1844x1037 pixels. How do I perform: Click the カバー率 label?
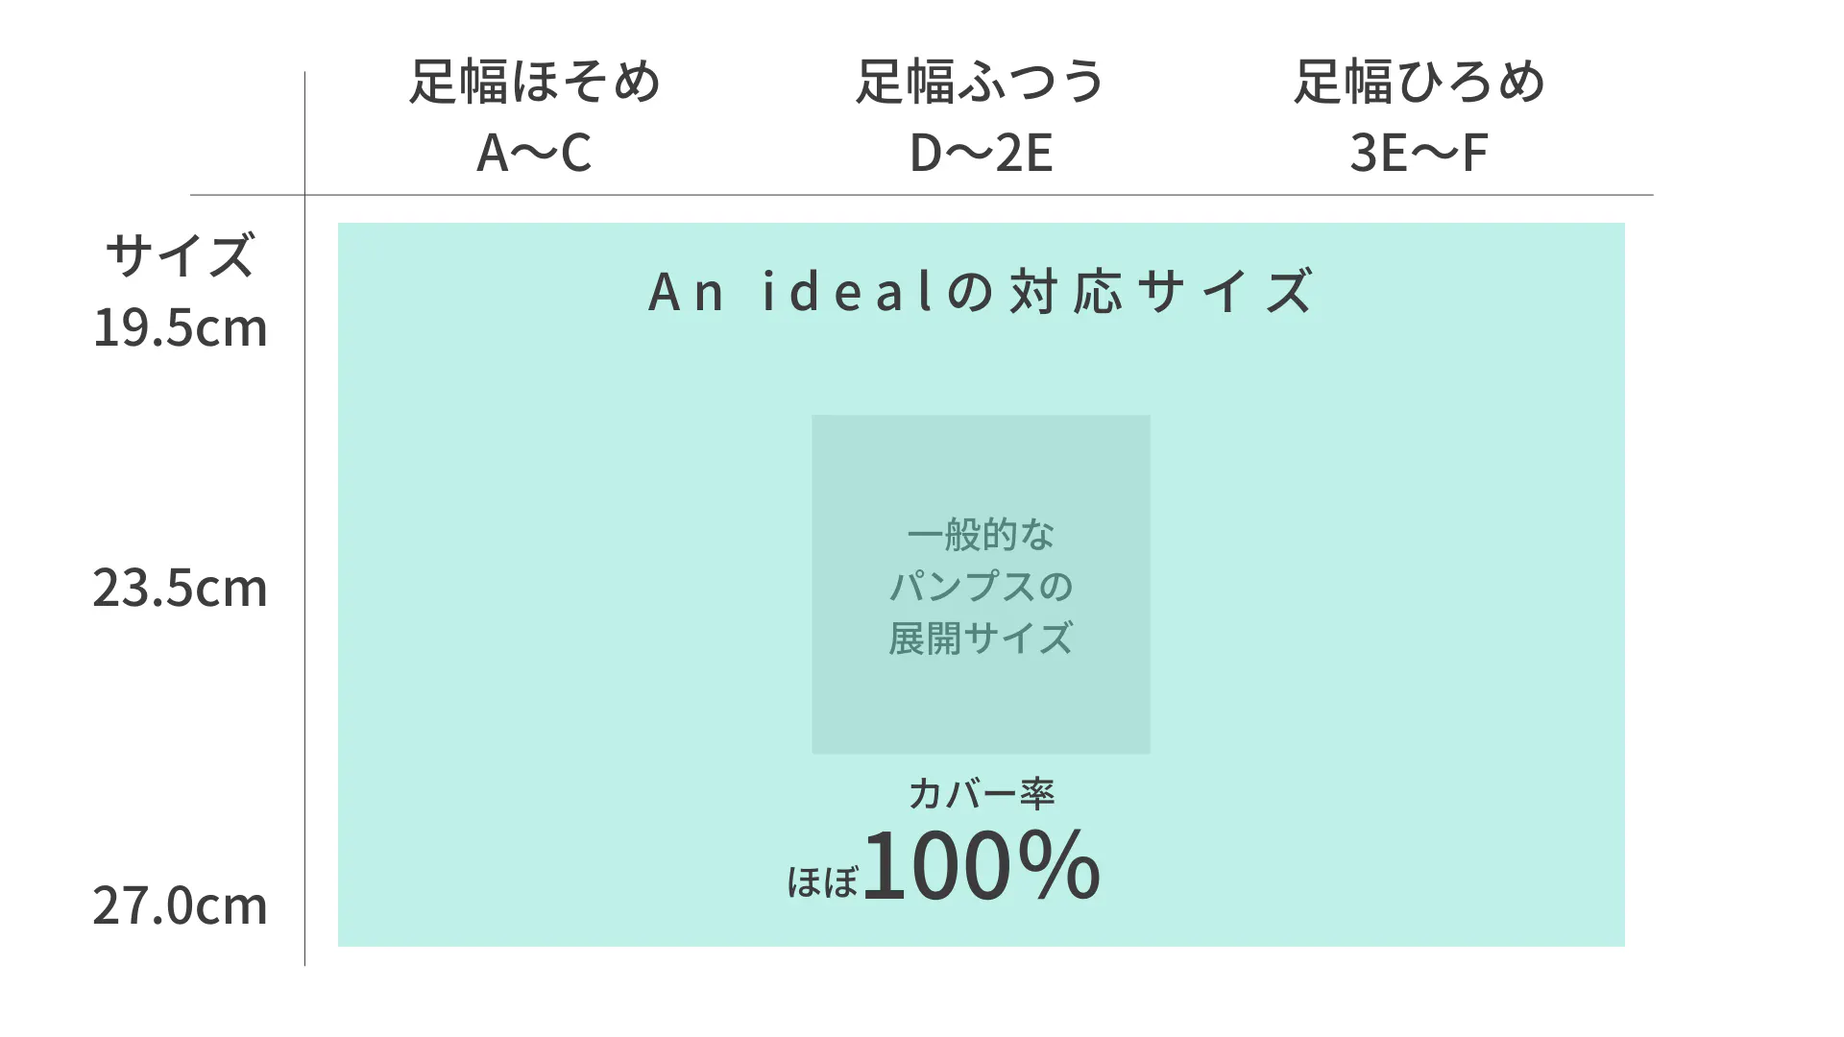click(981, 794)
